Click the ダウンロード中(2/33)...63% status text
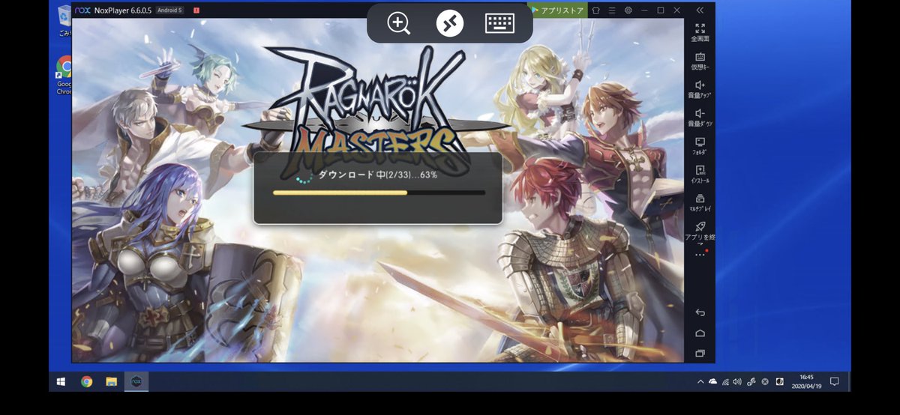 (378, 175)
